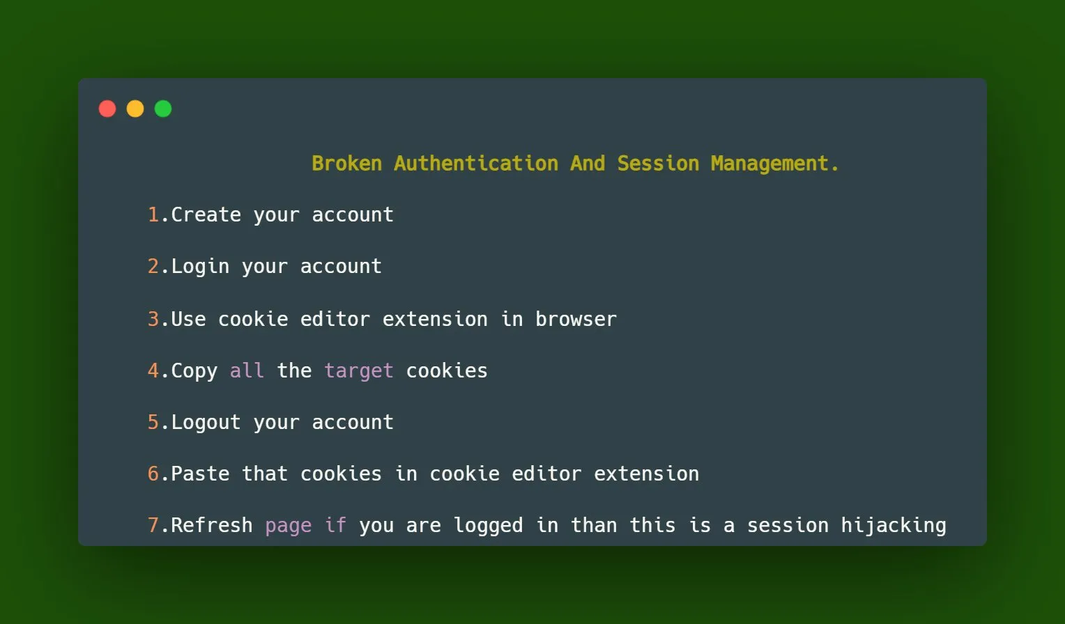Click the word target in step 4
Image resolution: width=1065 pixels, height=624 pixels.
pos(359,371)
